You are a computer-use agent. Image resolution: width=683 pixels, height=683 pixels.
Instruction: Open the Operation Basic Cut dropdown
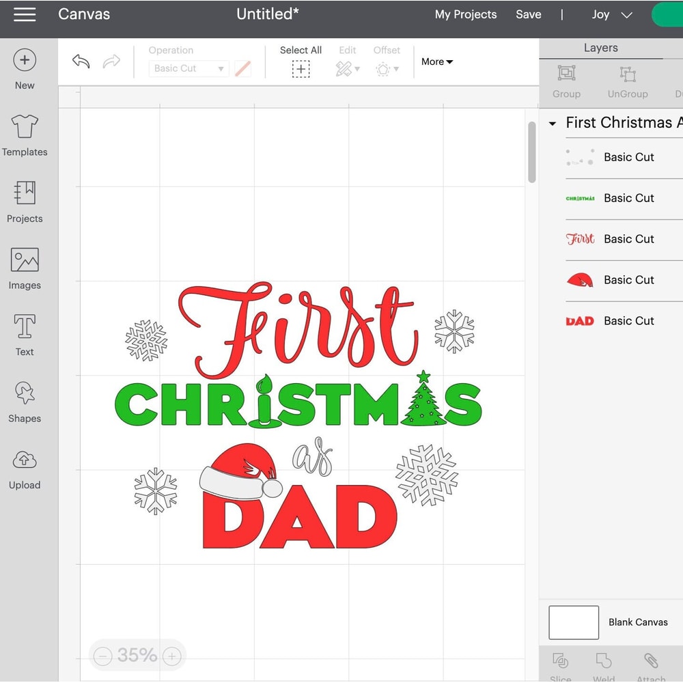pyautogui.click(x=188, y=68)
